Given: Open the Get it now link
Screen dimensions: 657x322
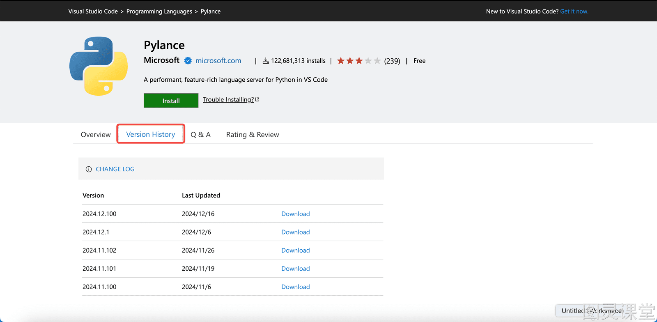Looking at the screenshot, I should [x=574, y=11].
